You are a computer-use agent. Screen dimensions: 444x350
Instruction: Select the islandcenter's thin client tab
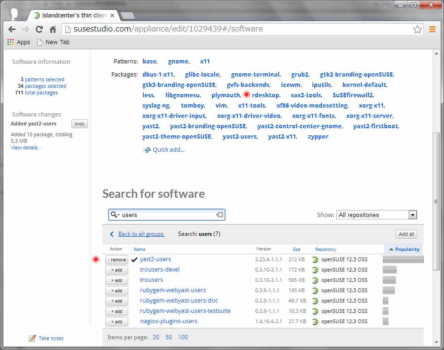(x=74, y=16)
